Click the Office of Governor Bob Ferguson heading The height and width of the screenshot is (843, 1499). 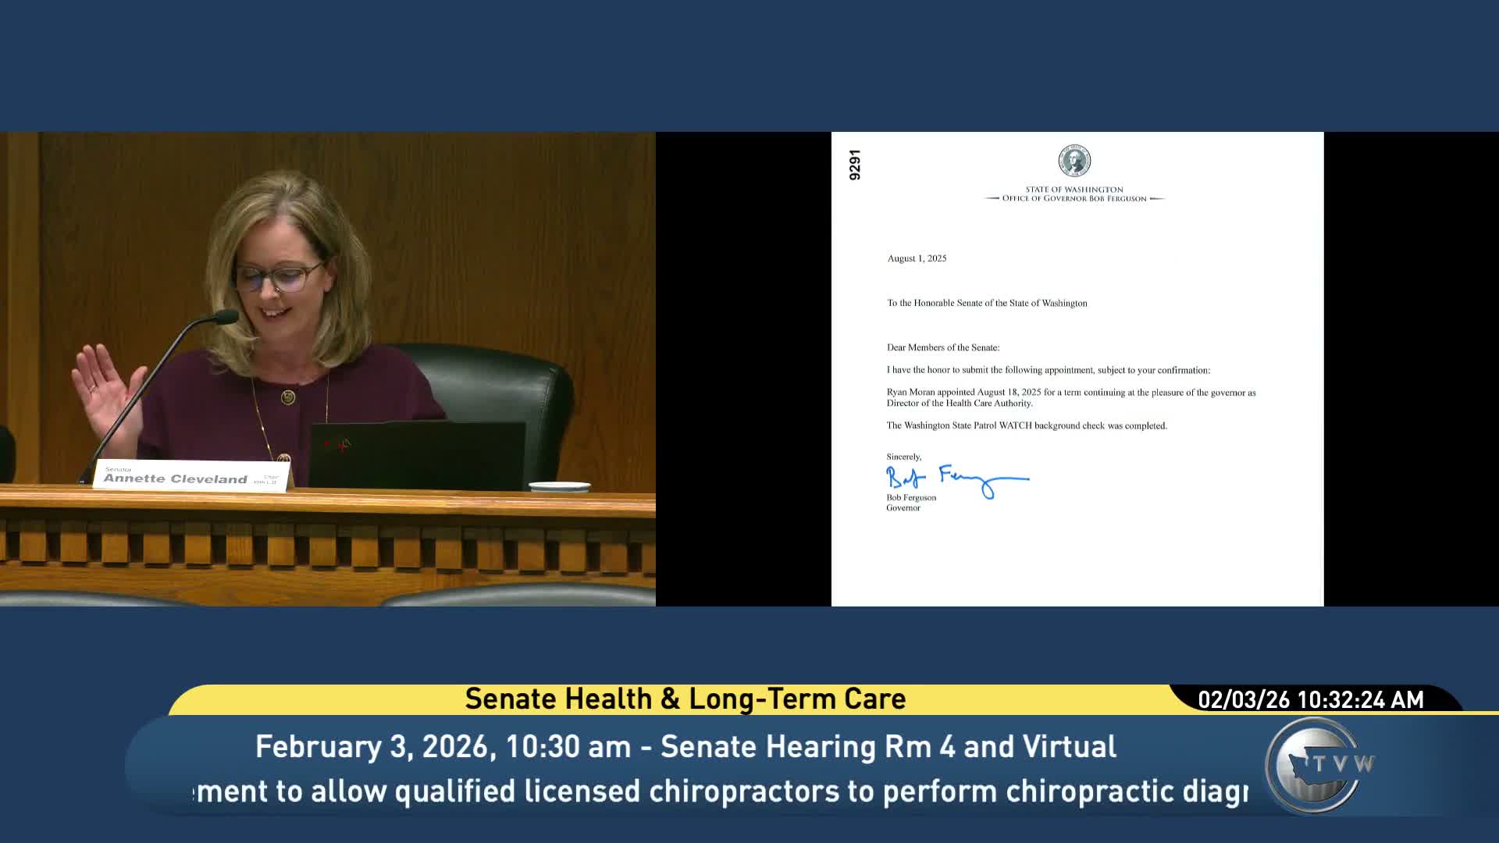pos(1074,198)
